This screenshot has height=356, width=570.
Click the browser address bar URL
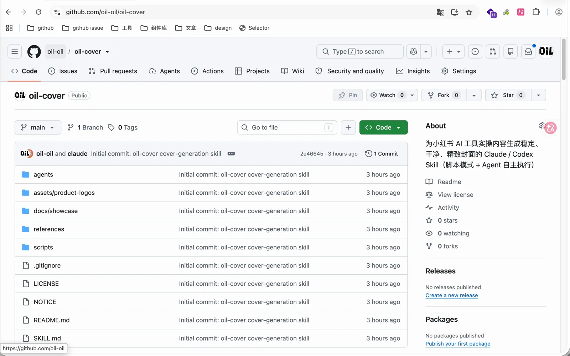[x=105, y=12]
